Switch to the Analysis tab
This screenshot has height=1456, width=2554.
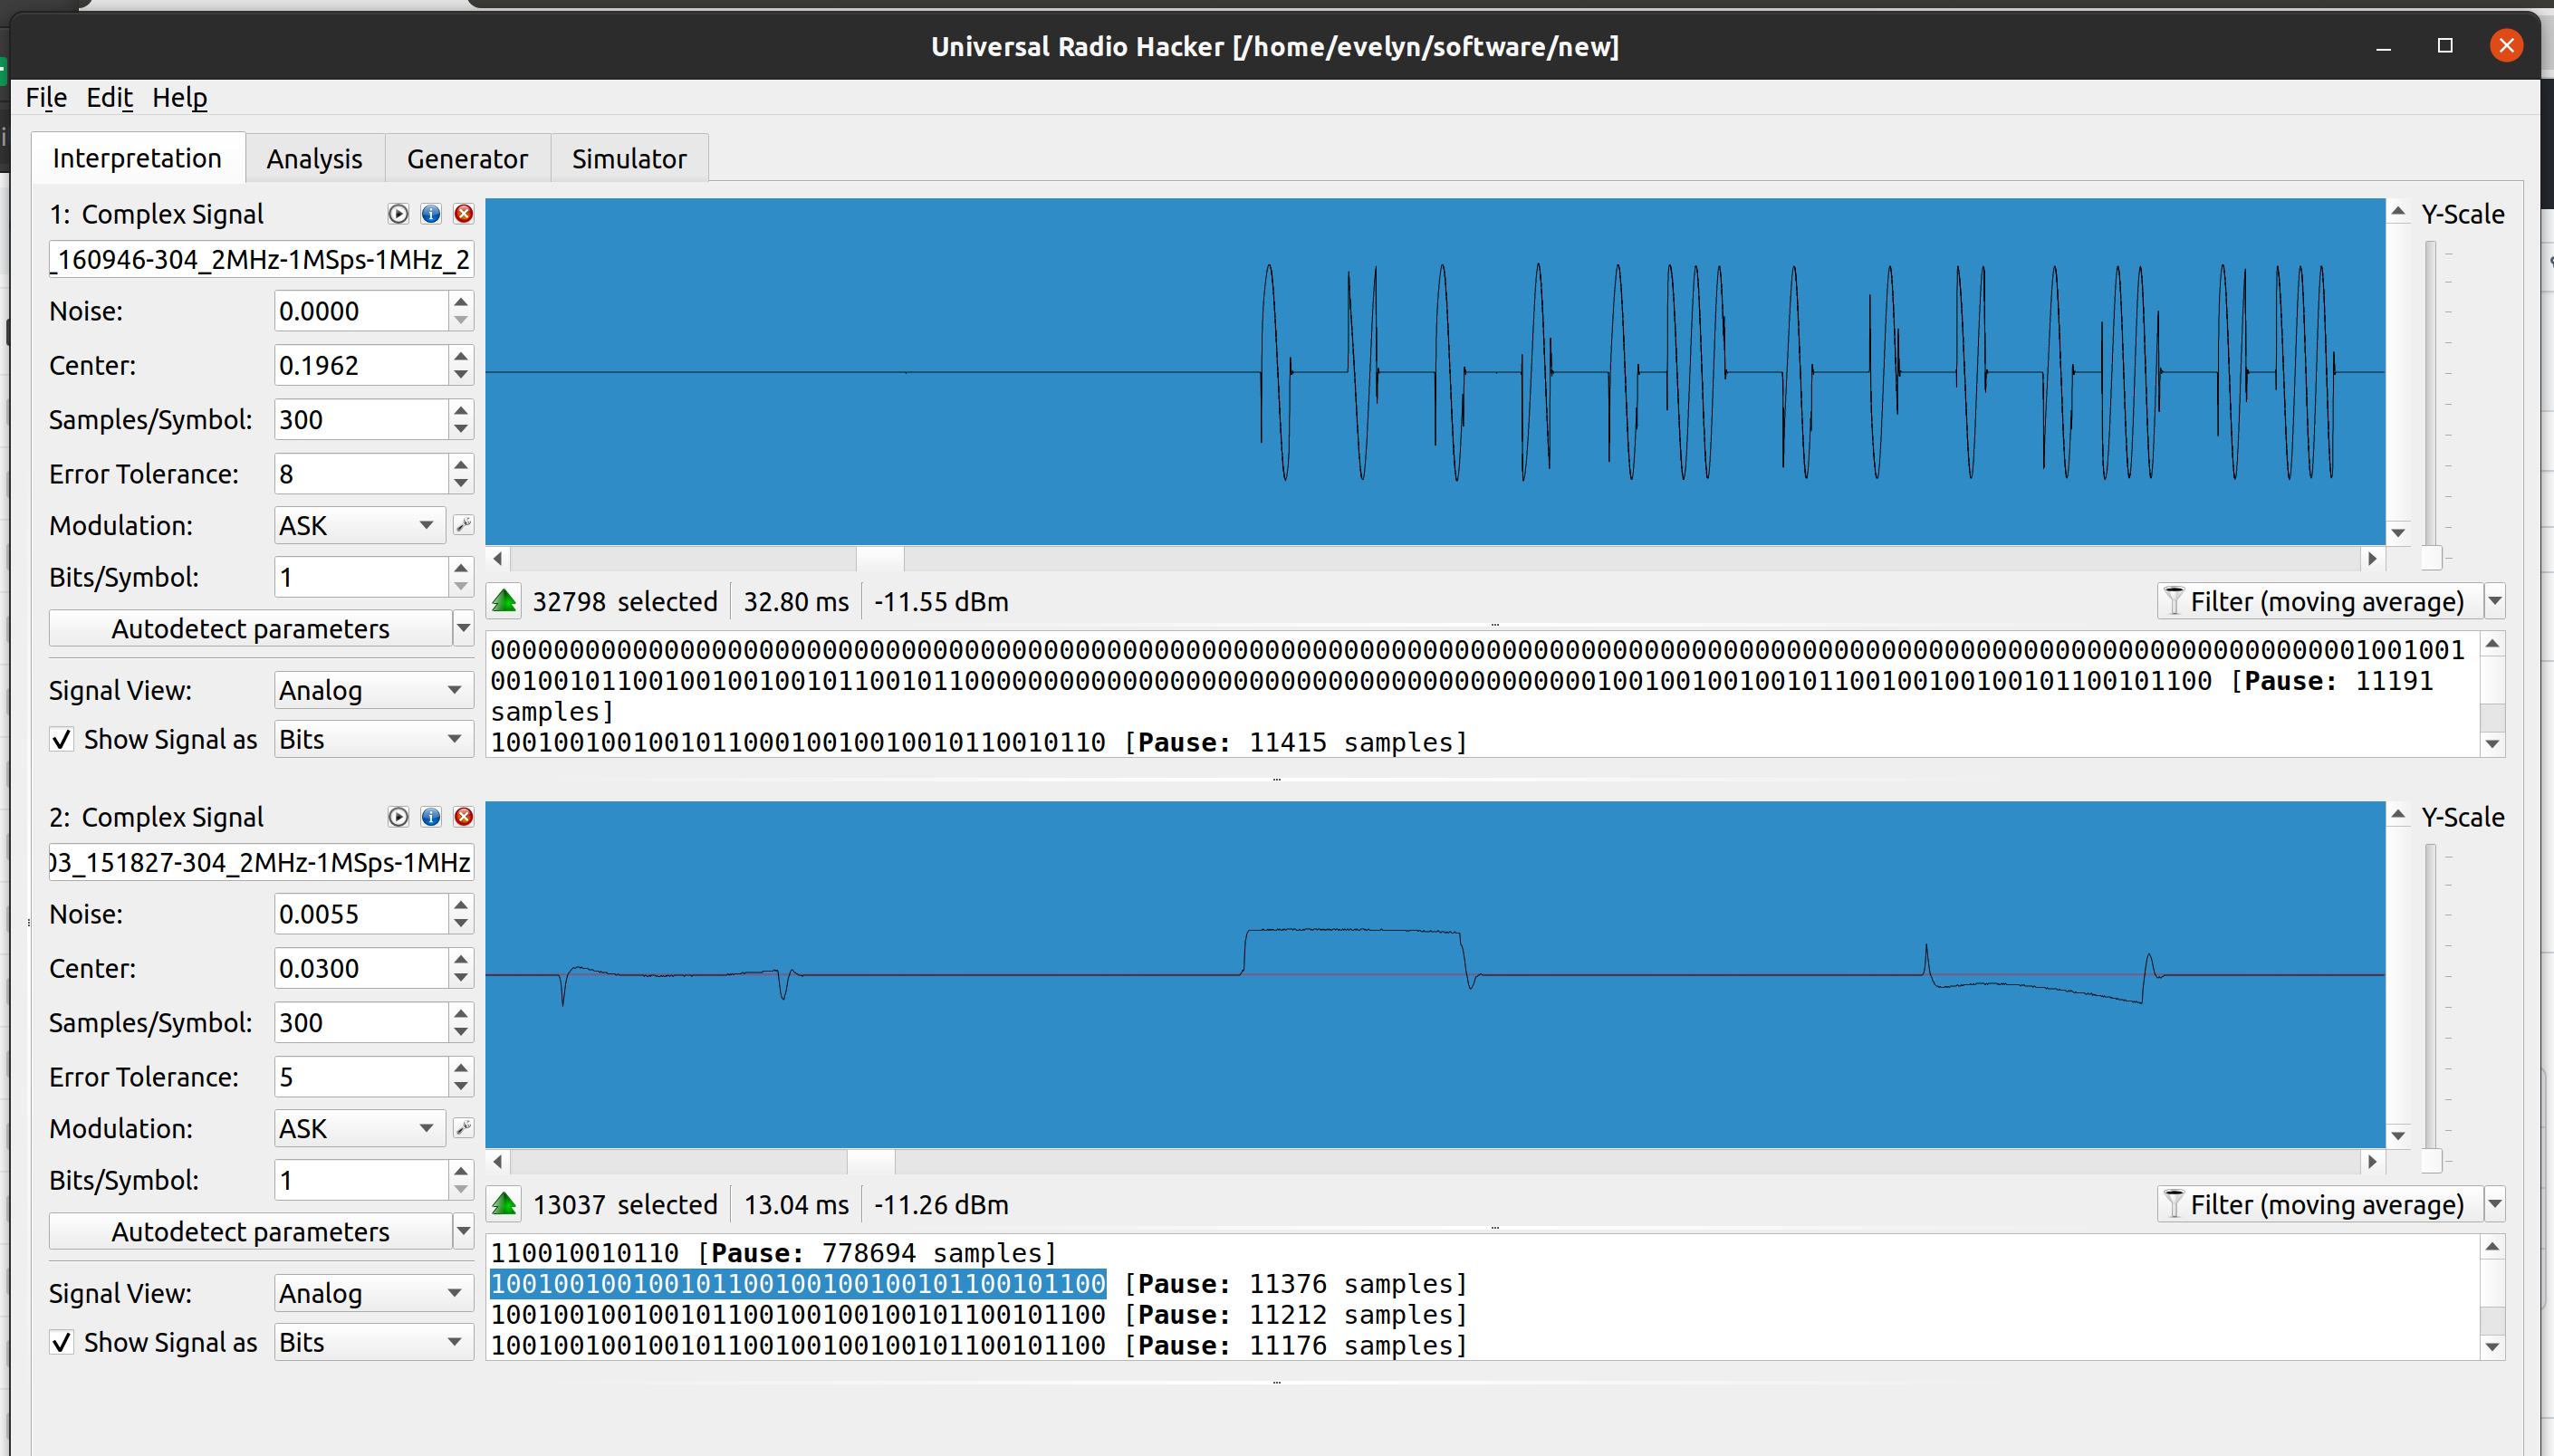tap(314, 158)
